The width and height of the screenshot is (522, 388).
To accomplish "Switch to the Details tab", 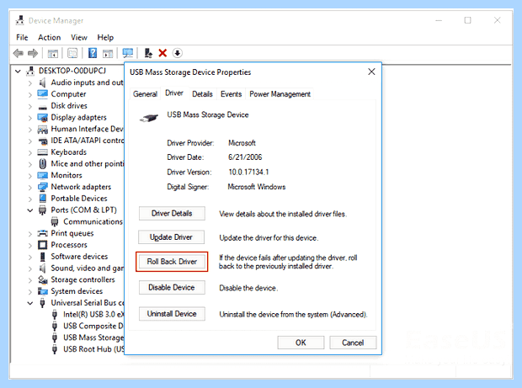I will pyautogui.click(x=202, y=94).
